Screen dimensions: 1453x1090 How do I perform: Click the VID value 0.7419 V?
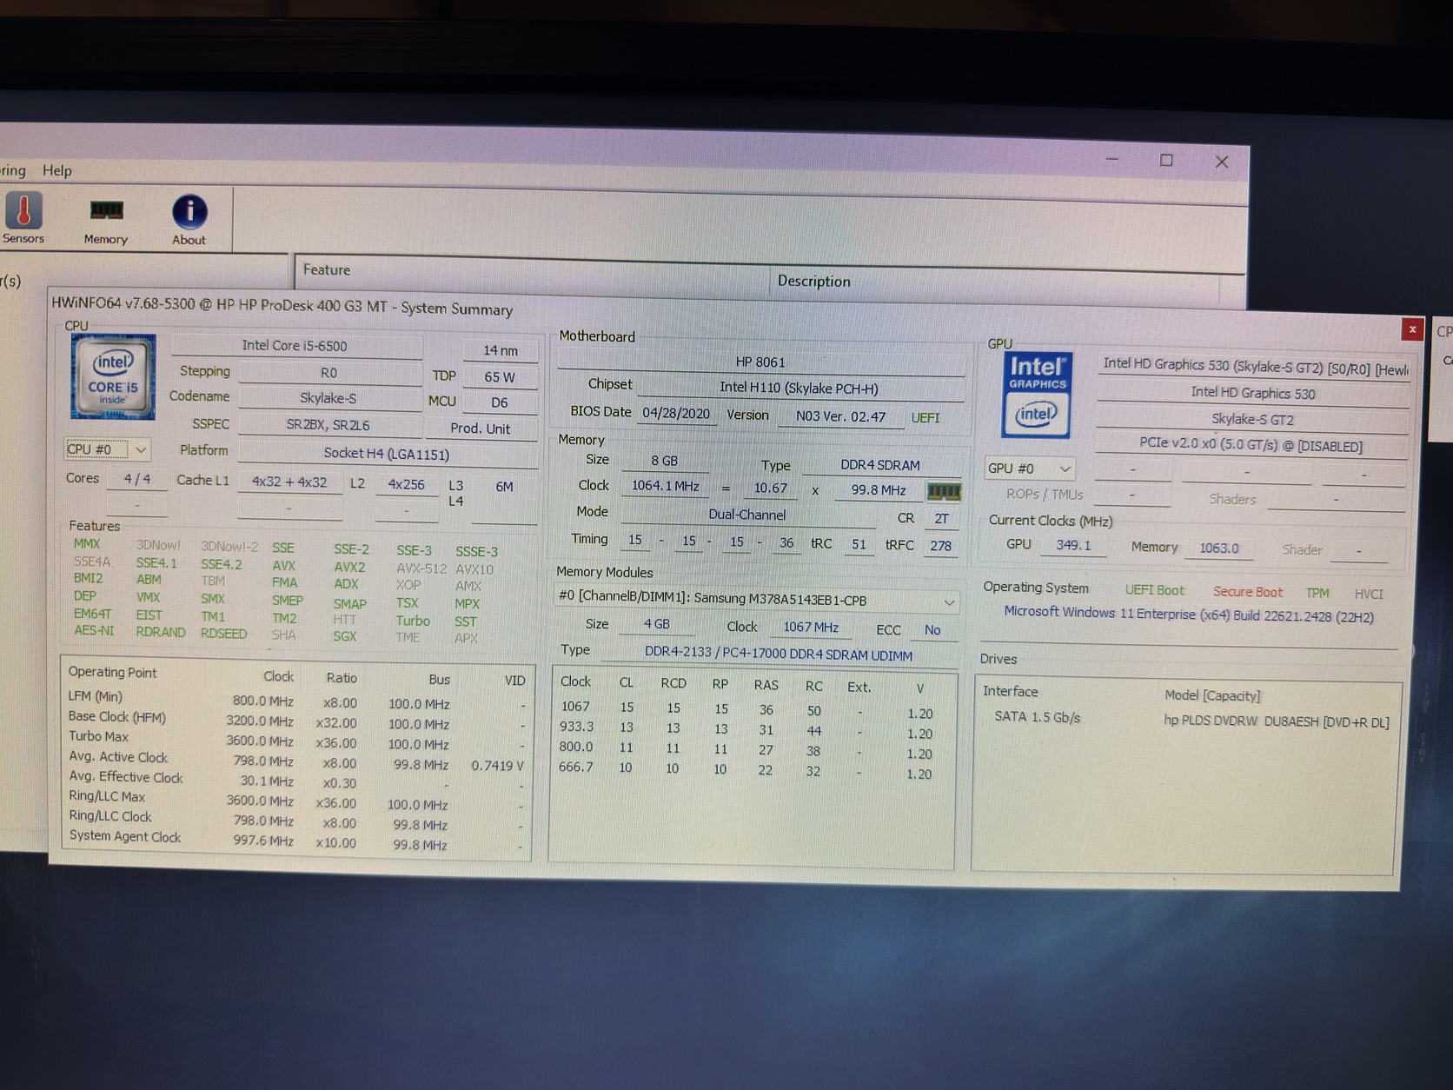pos(498,766)
